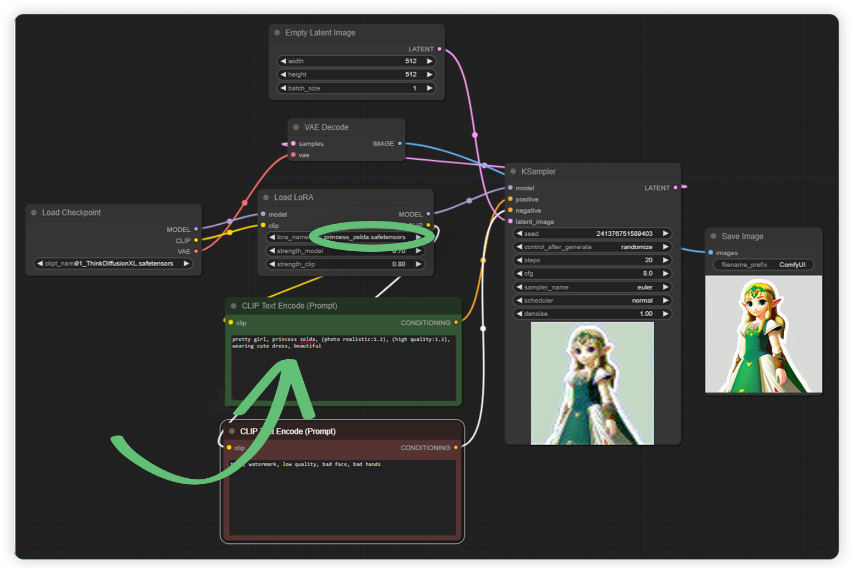The image size is (853, 568).
Task: Decrease strength_model with its left arrow
Action: (272, 251)
